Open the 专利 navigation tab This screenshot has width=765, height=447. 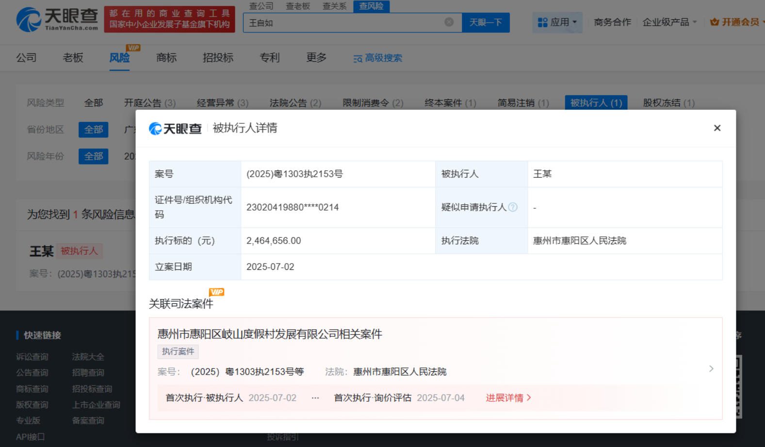point(270,58)
